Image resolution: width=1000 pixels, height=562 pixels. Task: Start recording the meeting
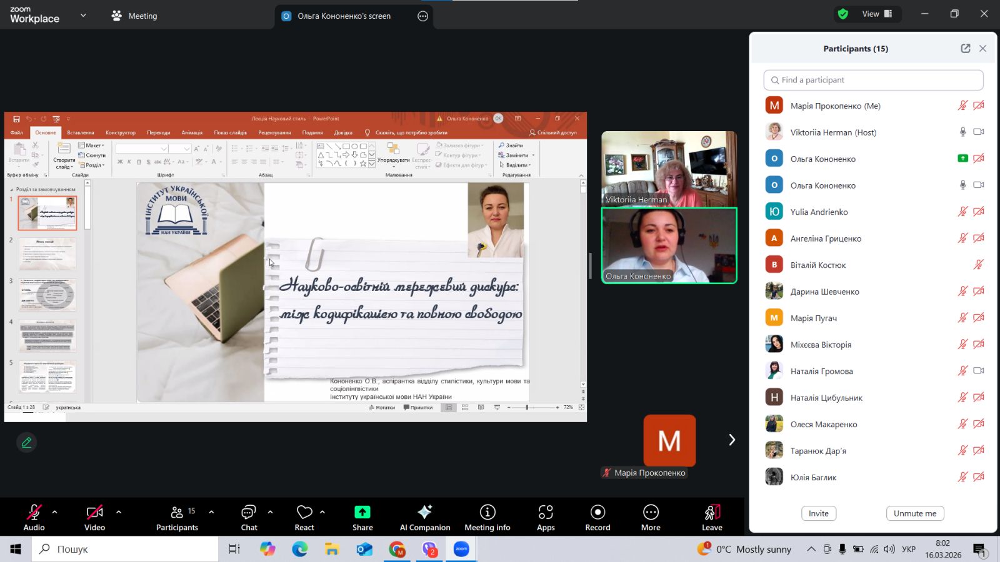pyautogui.click(x=597, y=517)
